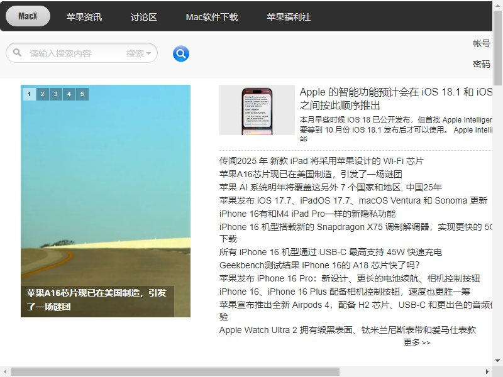Open the carousel caption 苹果A16芯片现已在美国制造
The width and height of the screenshot is (503, 377).
96,300
